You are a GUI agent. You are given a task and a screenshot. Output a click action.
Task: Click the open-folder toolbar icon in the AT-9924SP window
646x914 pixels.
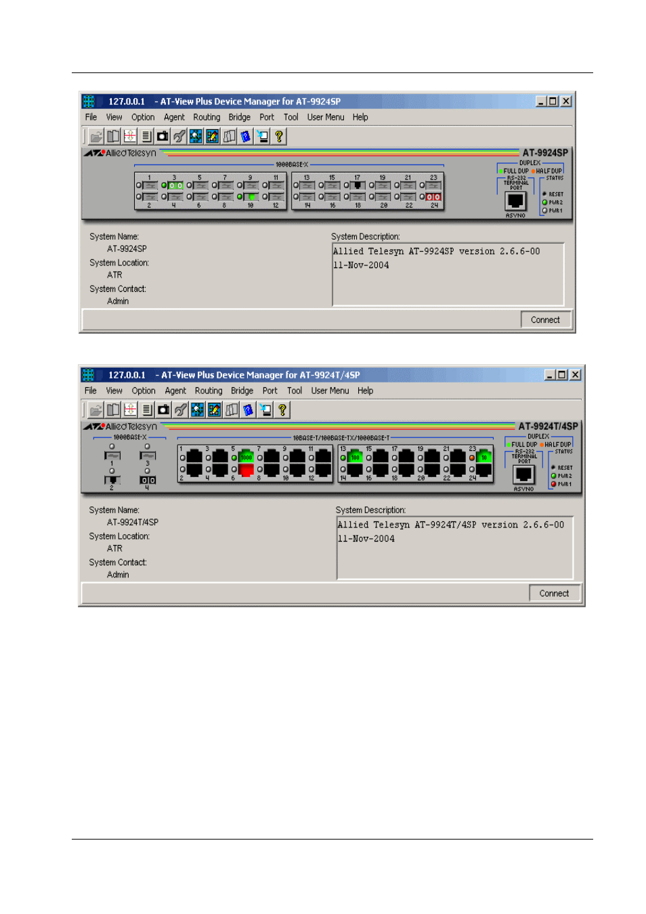tap(96, 137)
